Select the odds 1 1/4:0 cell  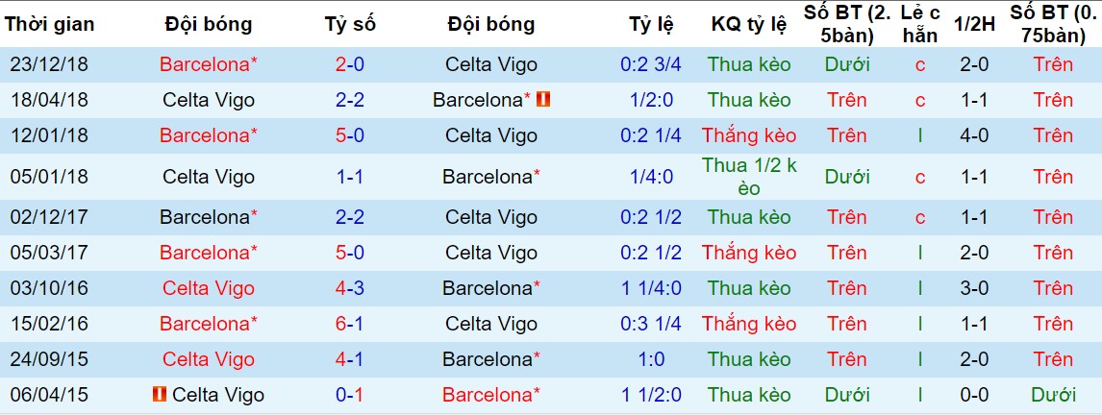(x=652, y=288)
